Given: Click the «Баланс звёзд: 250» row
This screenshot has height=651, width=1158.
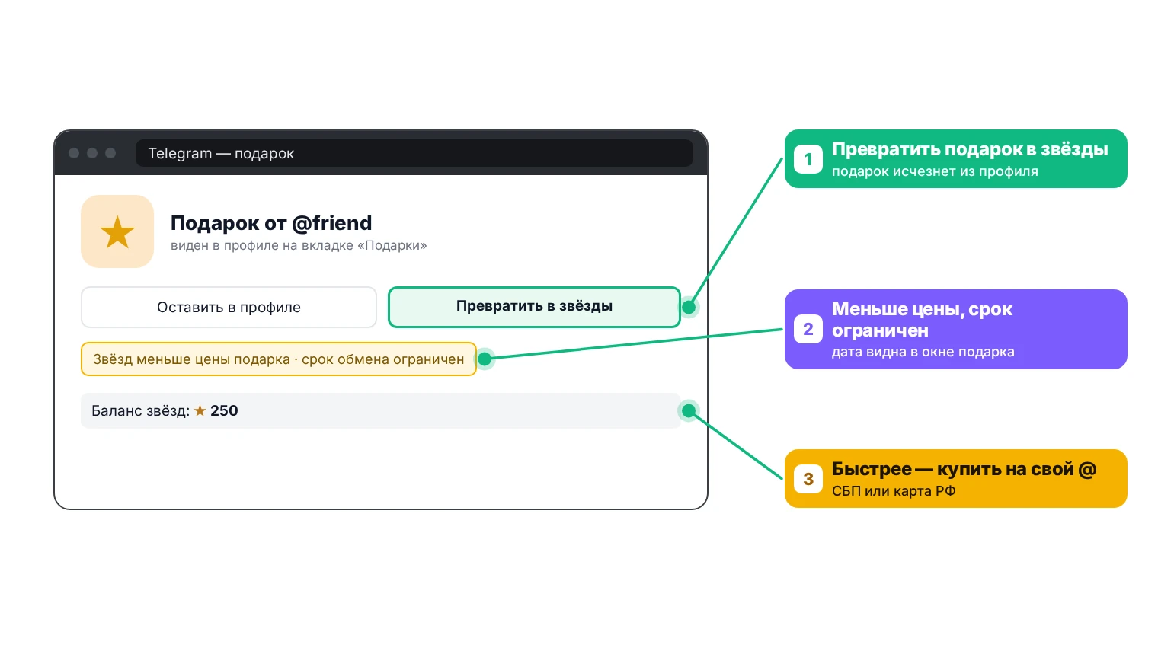Looking at the screenshot, I should point(381,410).
